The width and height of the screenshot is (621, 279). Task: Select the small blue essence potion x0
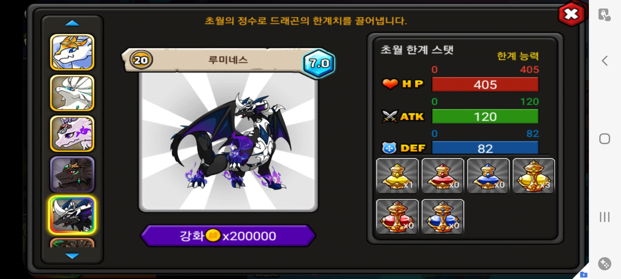pyautogui.click(x=488, y=176)
